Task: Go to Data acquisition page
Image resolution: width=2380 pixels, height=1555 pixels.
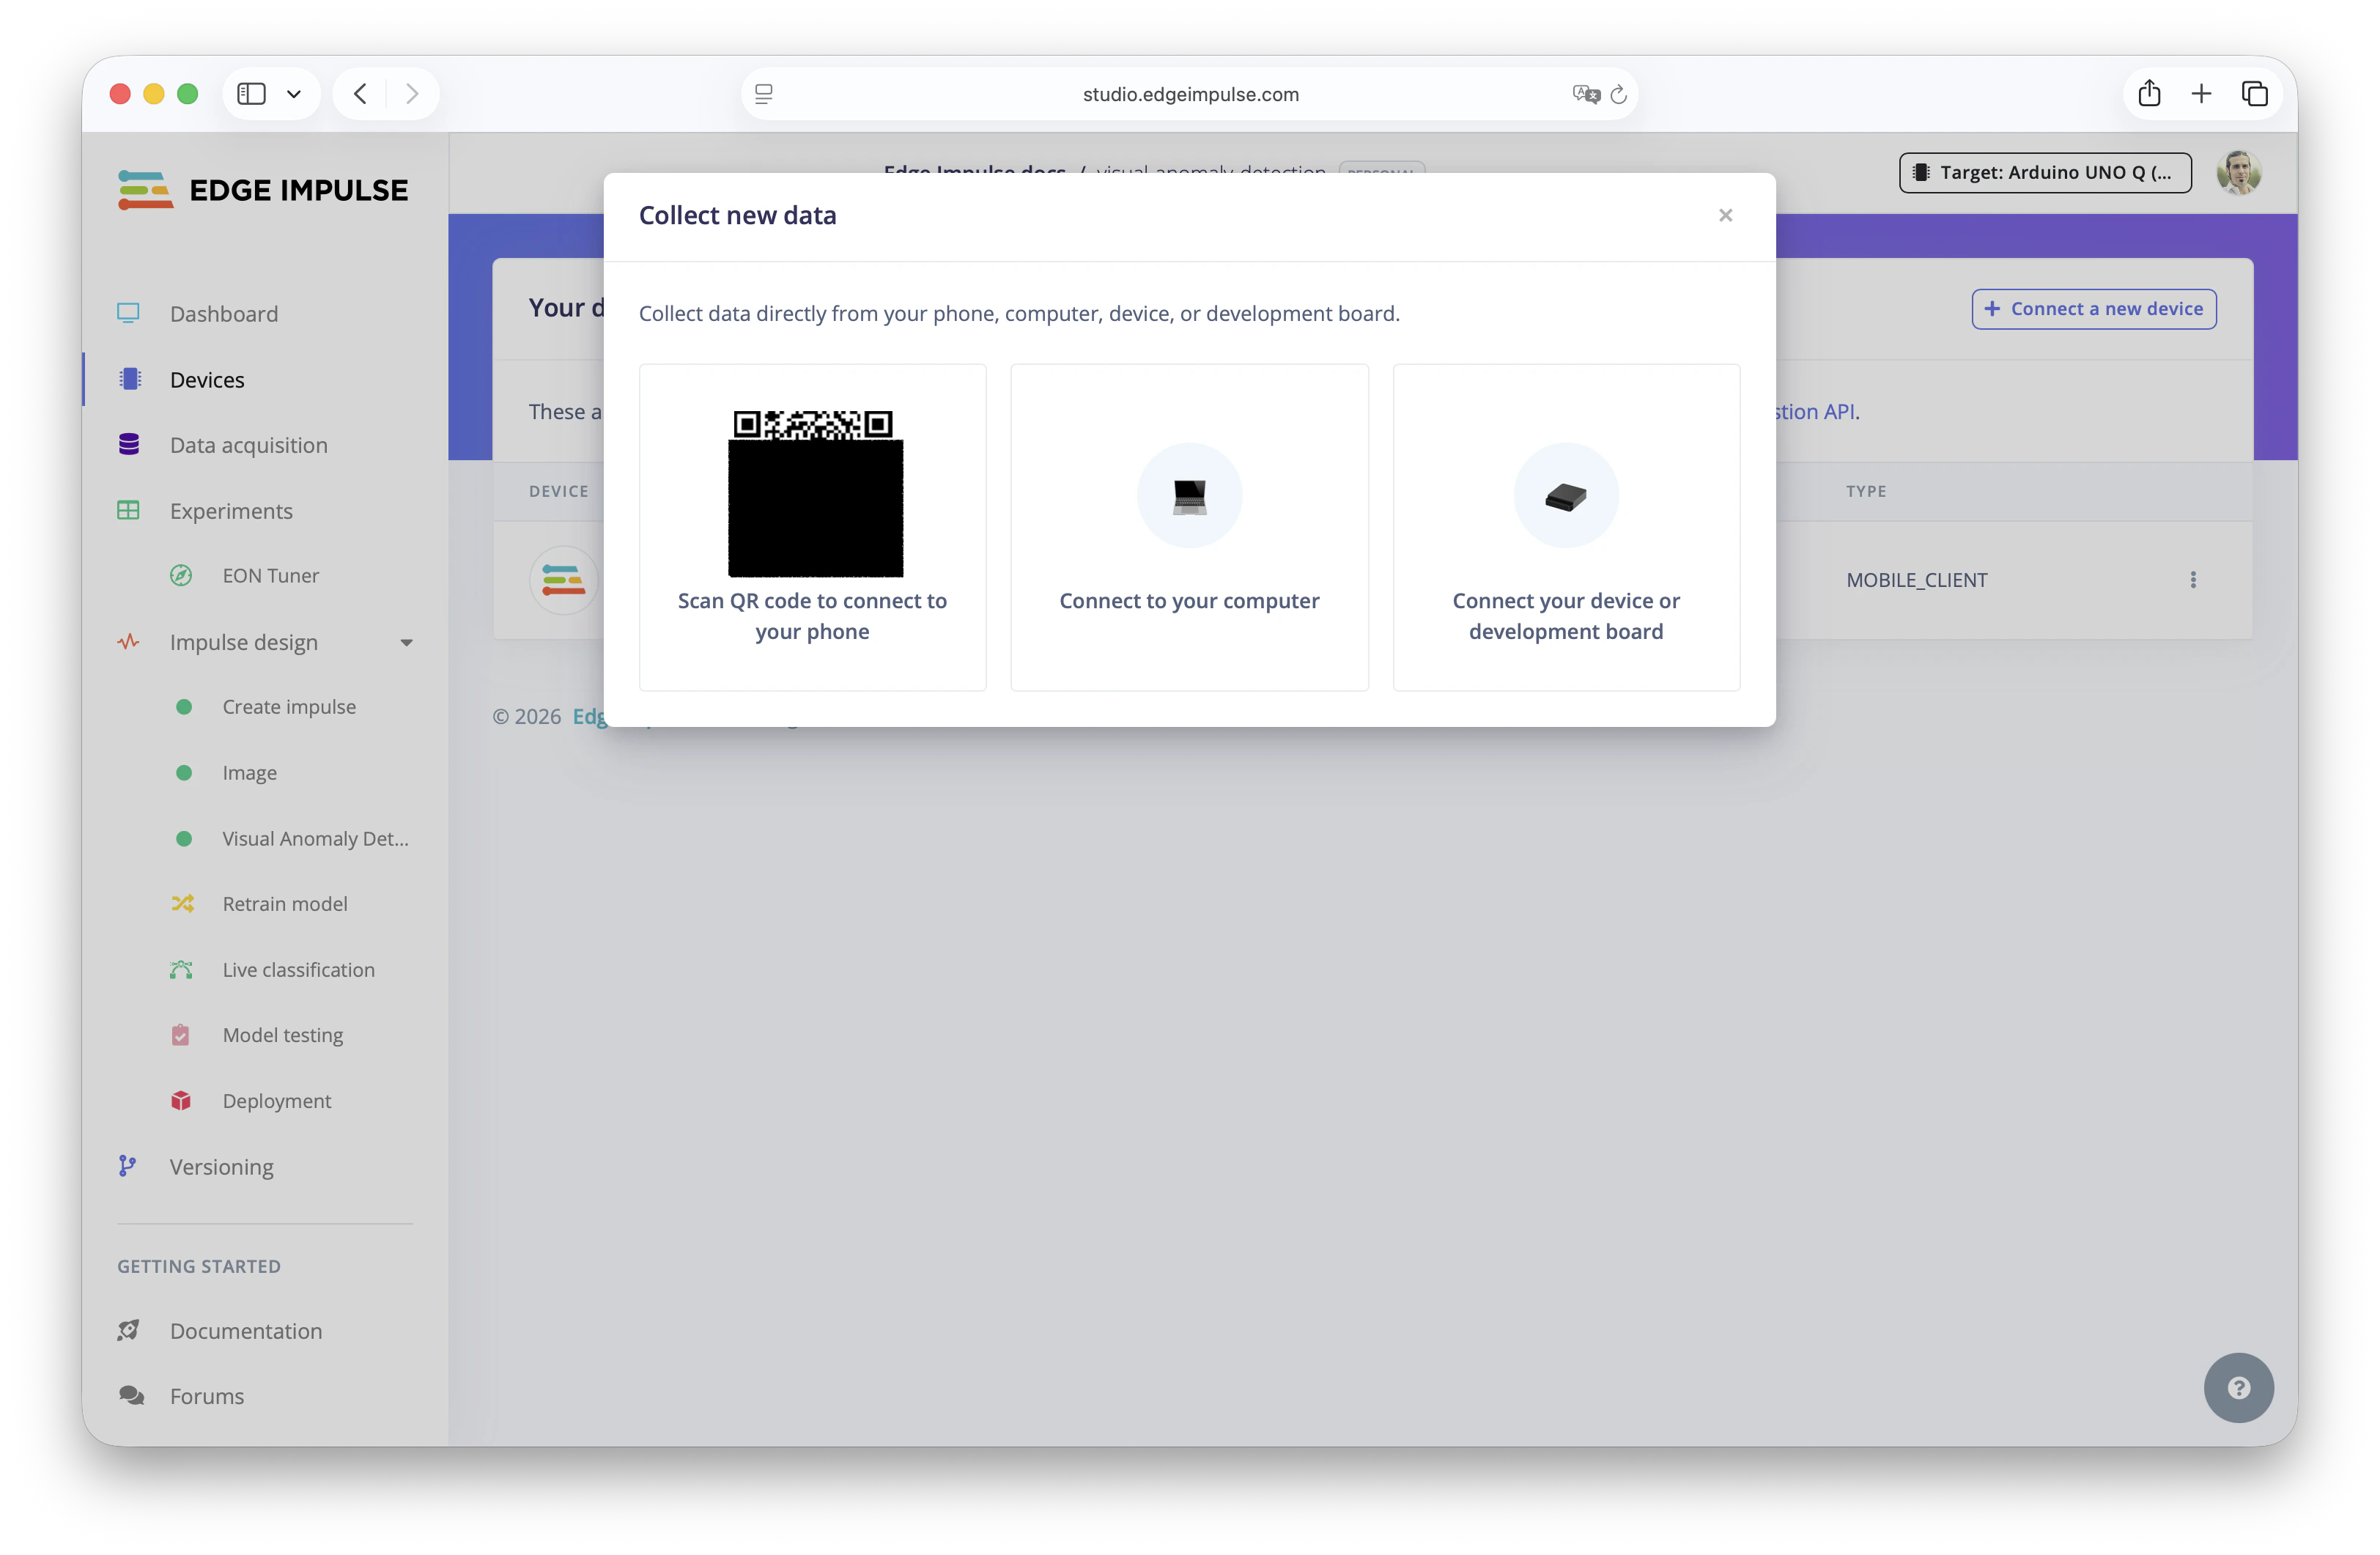Action: click(248, 445)
